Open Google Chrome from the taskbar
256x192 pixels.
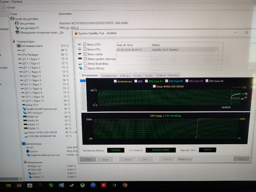(125, 185)
